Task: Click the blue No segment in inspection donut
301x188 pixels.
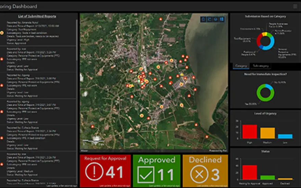Action: tap(270, 86)
